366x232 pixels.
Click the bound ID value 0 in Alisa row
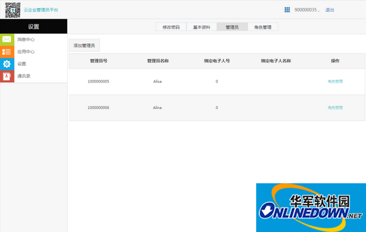[217, 82]
